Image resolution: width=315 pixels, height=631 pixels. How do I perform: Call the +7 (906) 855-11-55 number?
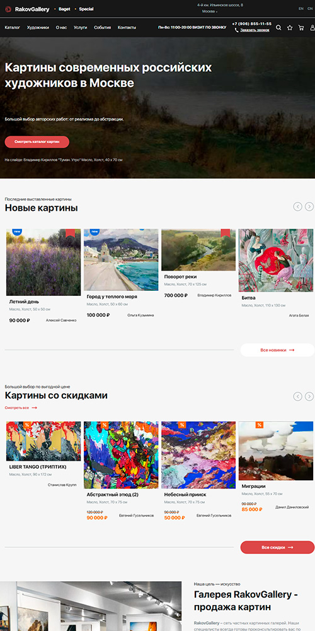coord(251,24)
